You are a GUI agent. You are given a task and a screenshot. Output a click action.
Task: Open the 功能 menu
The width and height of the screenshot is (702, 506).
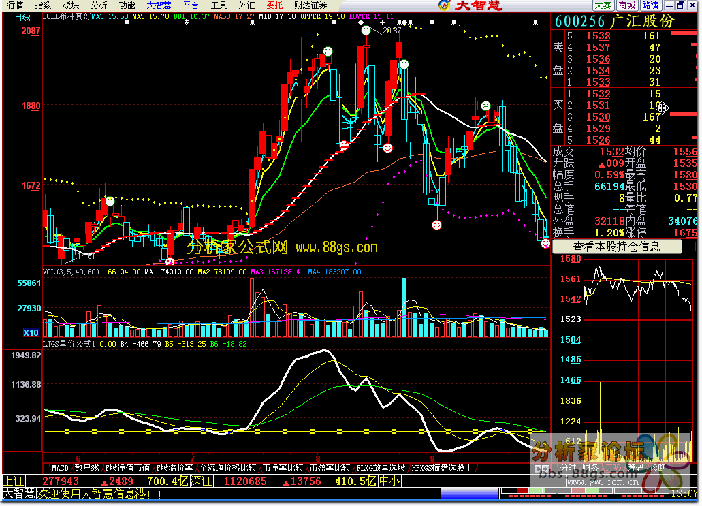click(x=127, y=5)
